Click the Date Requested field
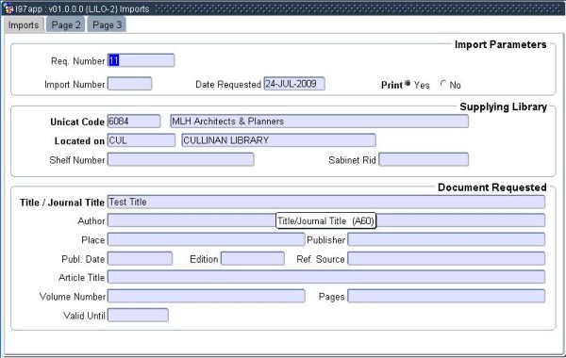The width and height of the screenshot is (566, 358). 294,84
